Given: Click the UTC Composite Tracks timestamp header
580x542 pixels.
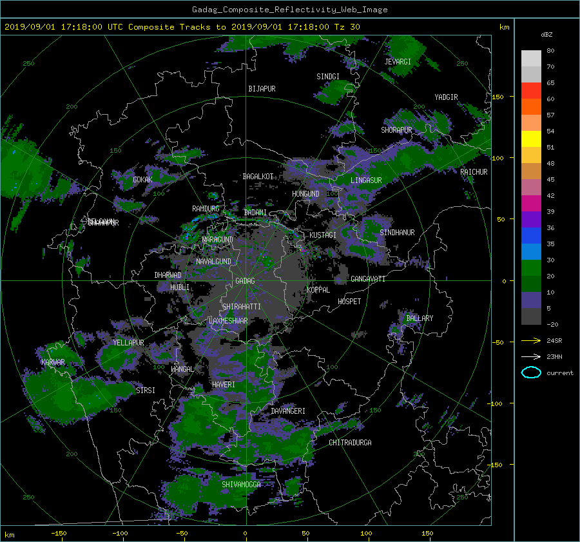Looking at the screenshot, I should click(x=182, y=27).
